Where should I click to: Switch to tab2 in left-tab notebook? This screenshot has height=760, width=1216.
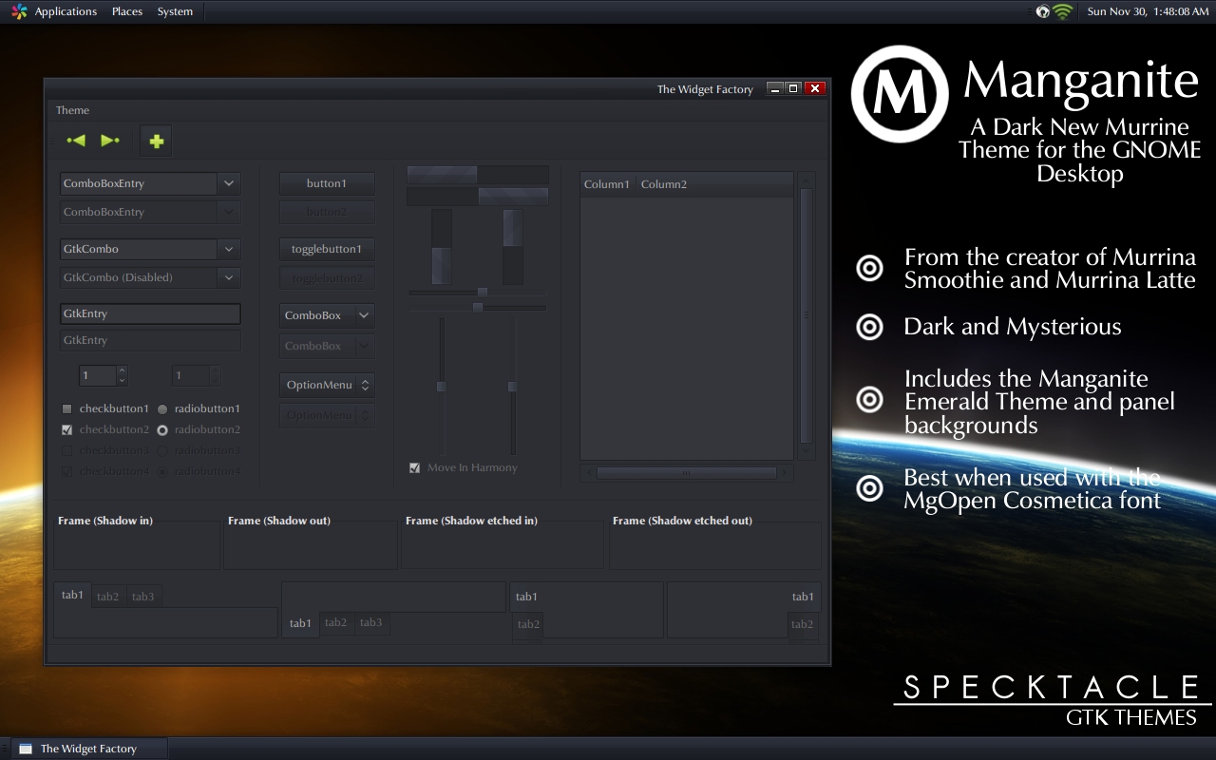[x=528, y=624]
